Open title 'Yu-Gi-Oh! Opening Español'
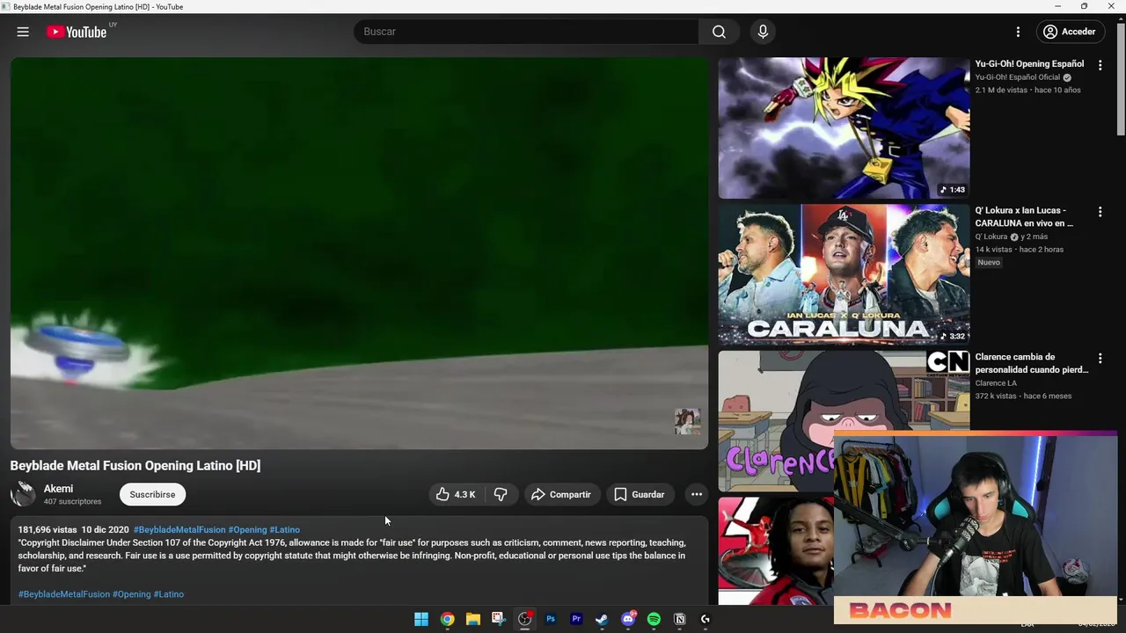 [1029, 64]
